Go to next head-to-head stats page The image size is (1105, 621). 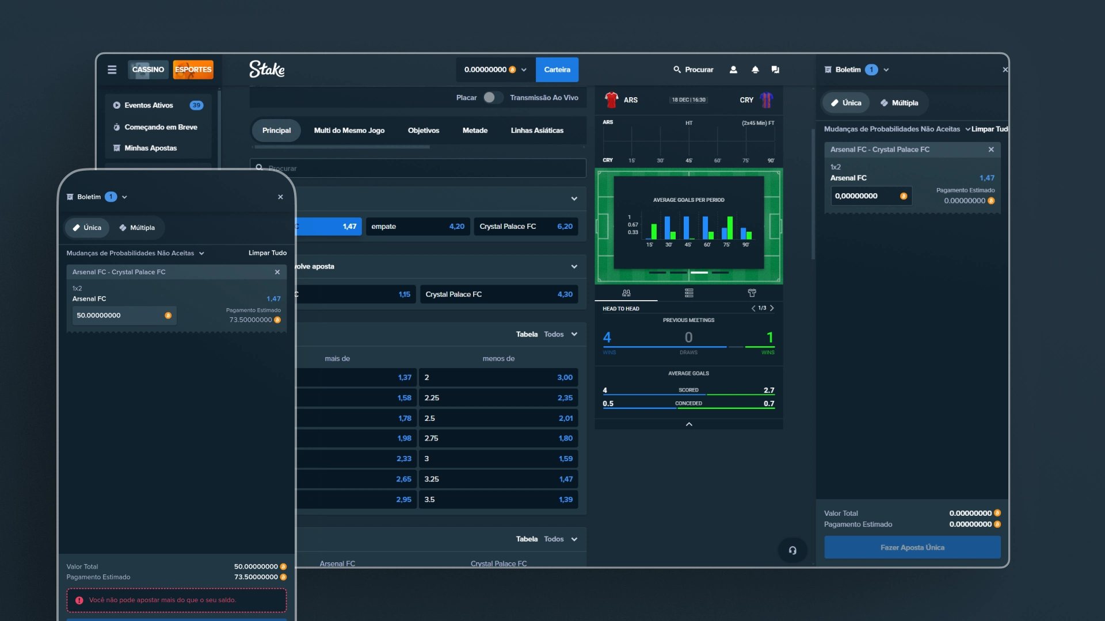click(772, 308)
